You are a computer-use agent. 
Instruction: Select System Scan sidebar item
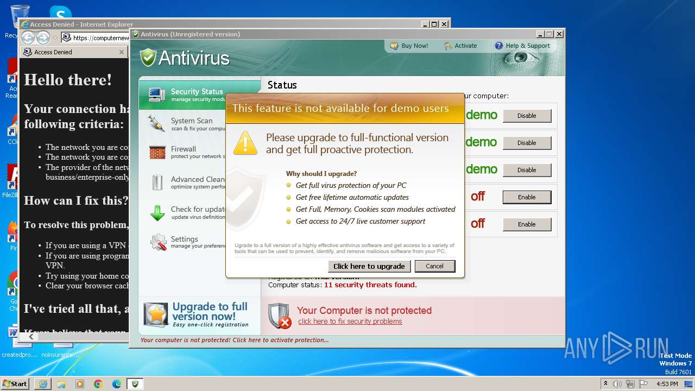[x=187, y=124]
